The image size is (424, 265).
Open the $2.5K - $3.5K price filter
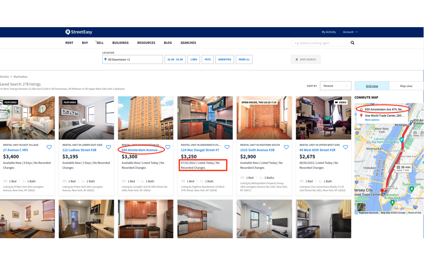tap(175, 59)
